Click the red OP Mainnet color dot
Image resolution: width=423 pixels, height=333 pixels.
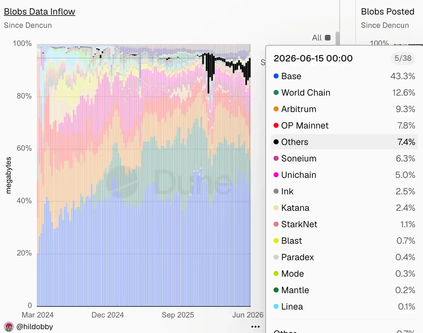pos(276,125)
